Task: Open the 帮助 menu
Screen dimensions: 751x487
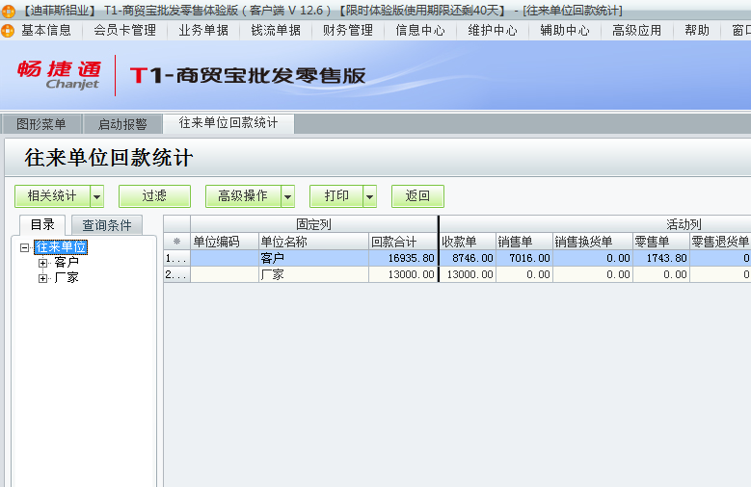Action: 697,31
